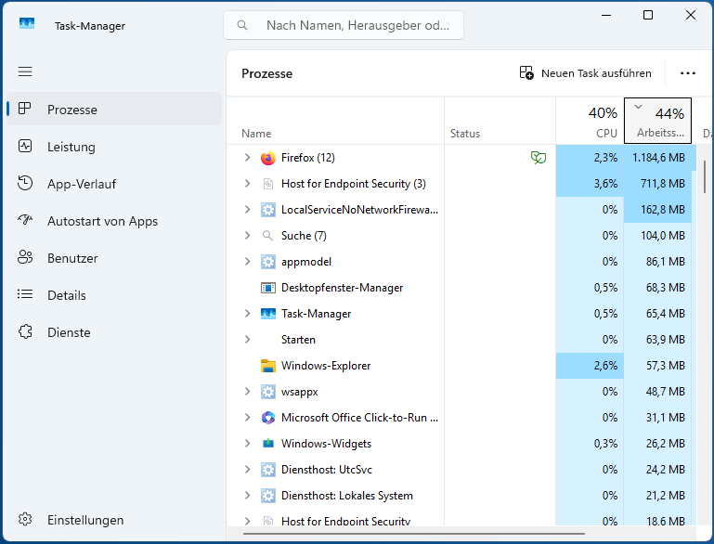This screenshot has width=714, height=544.
Task: Go to Autostart von Apps
Action: 114,221
